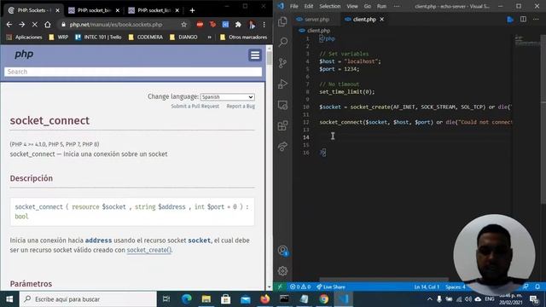Click Chrome back arrow

click(x=9, y=25)
